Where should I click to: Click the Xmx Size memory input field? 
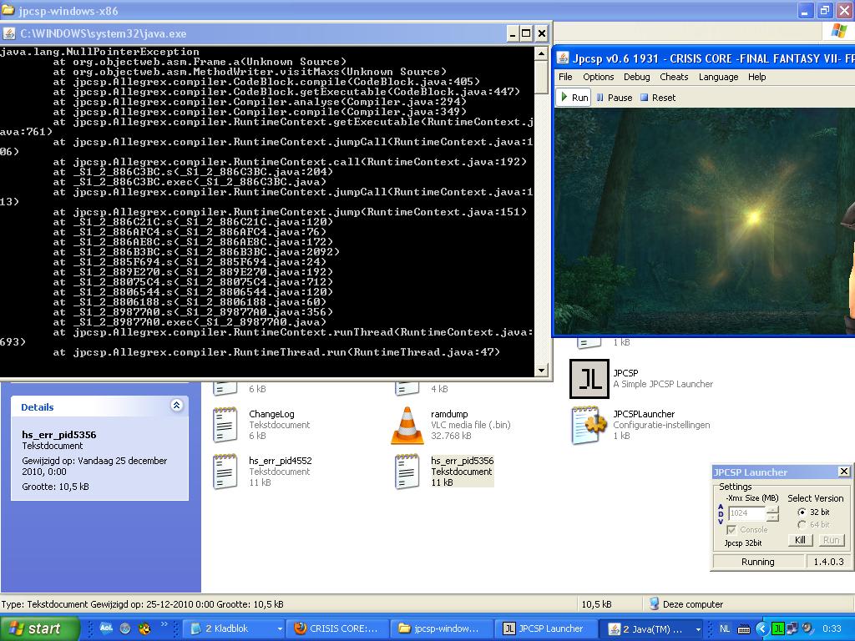click(746, 513)
